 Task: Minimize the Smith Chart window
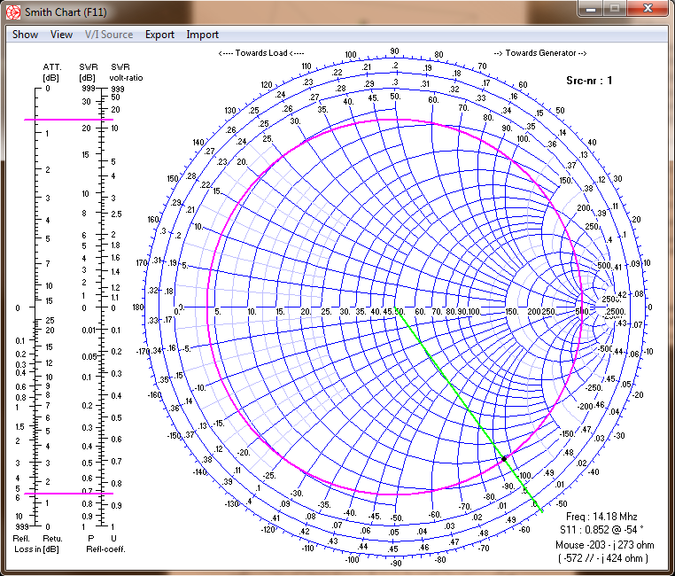pyautogui.click(x=591, y=9)
